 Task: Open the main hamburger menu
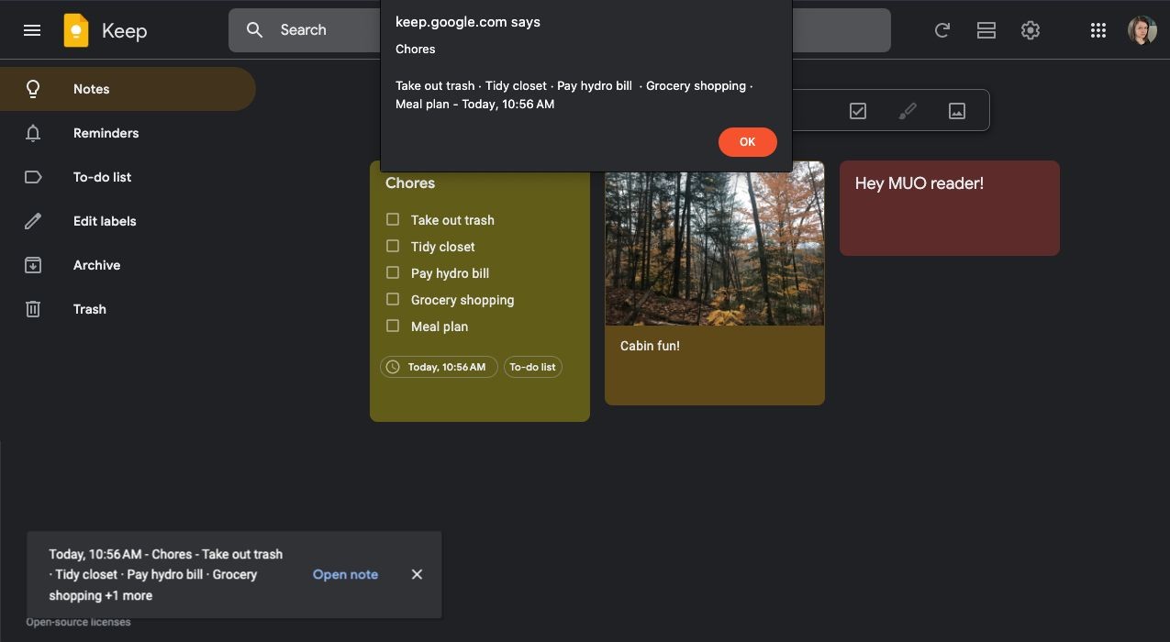[32, 30]
